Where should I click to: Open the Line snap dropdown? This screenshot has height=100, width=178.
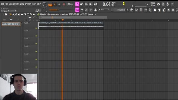pyautogui.click(x=105, y=10)
